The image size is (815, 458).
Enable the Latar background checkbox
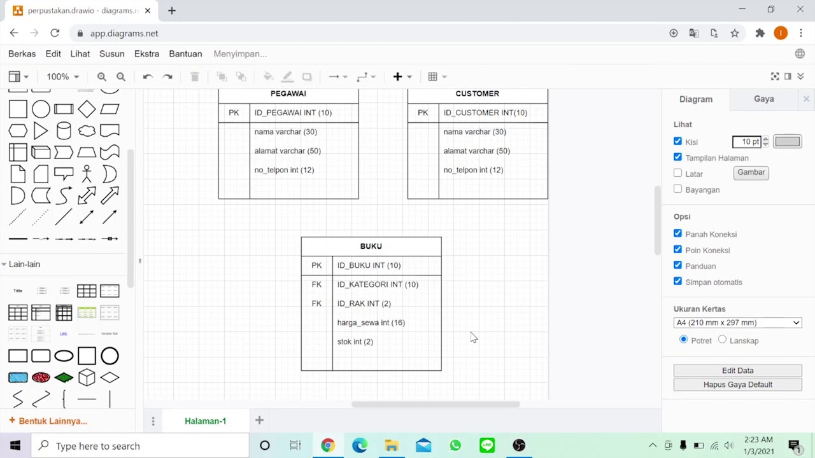click(677, 173)
